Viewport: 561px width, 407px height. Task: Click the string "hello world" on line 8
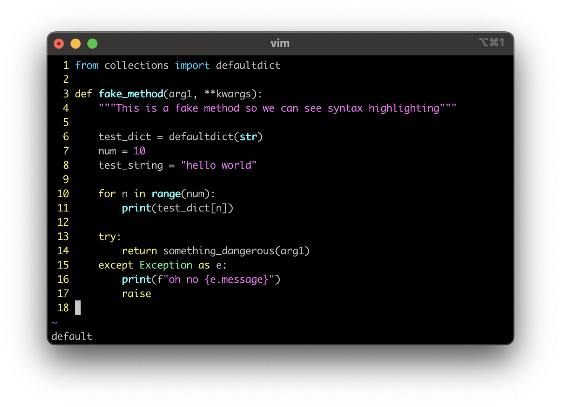(219, 165)
